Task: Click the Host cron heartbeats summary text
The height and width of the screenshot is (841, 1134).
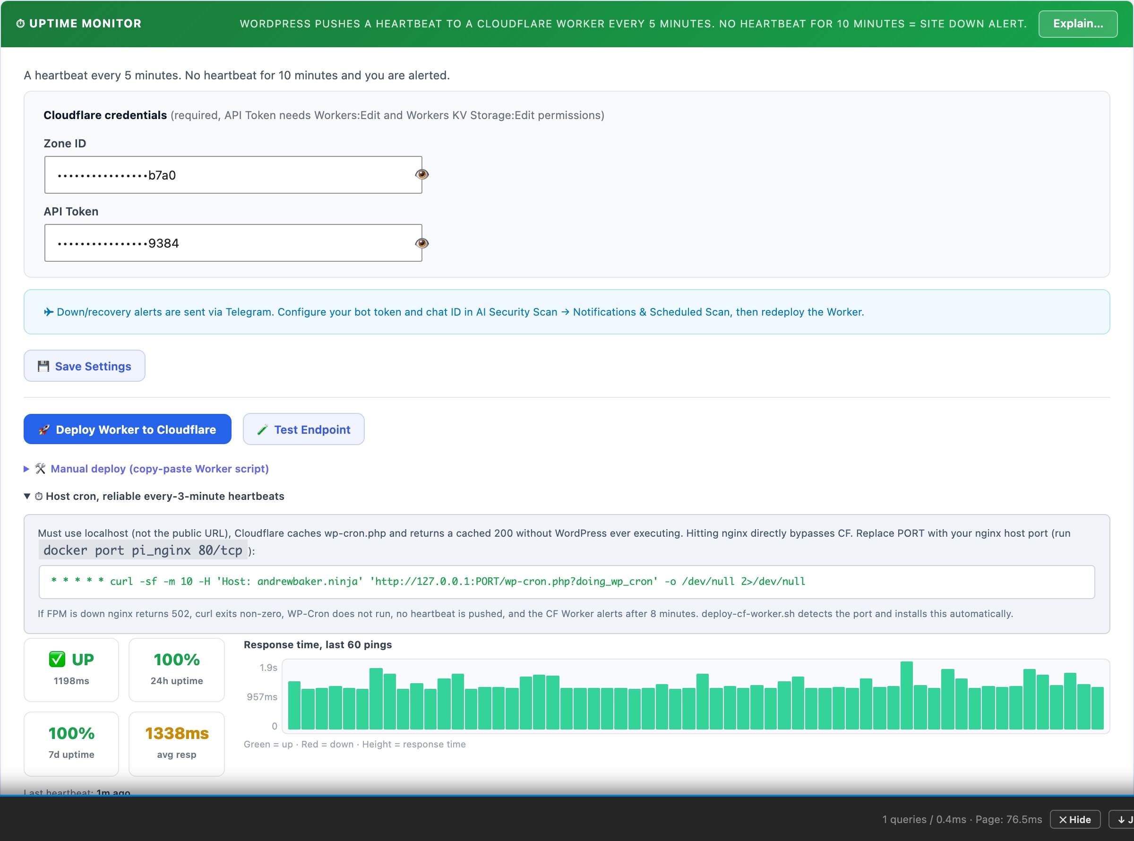Action: (165, 496)
